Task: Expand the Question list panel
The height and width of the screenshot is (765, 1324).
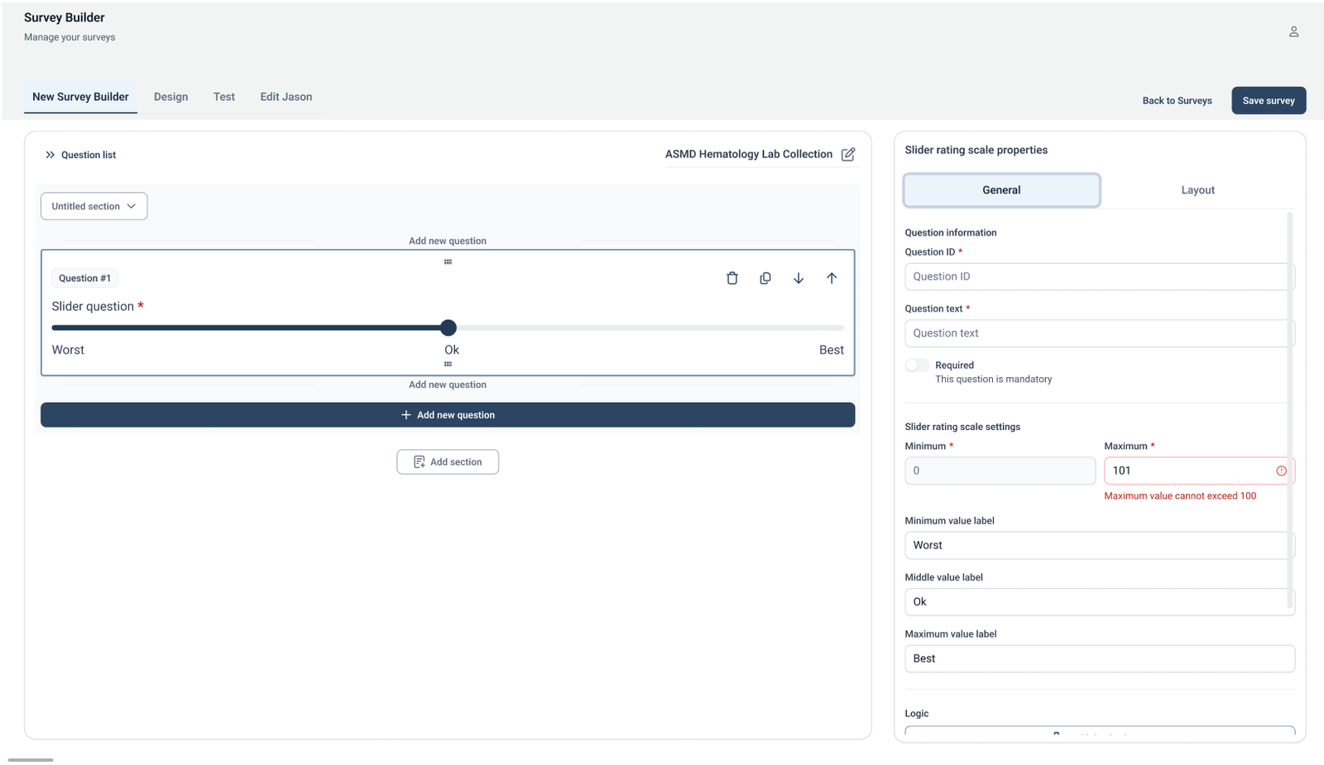Action: pos(80,155)
